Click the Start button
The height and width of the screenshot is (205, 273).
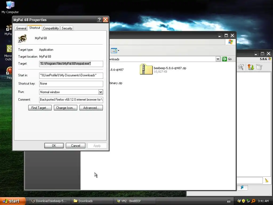pos(13,201)
